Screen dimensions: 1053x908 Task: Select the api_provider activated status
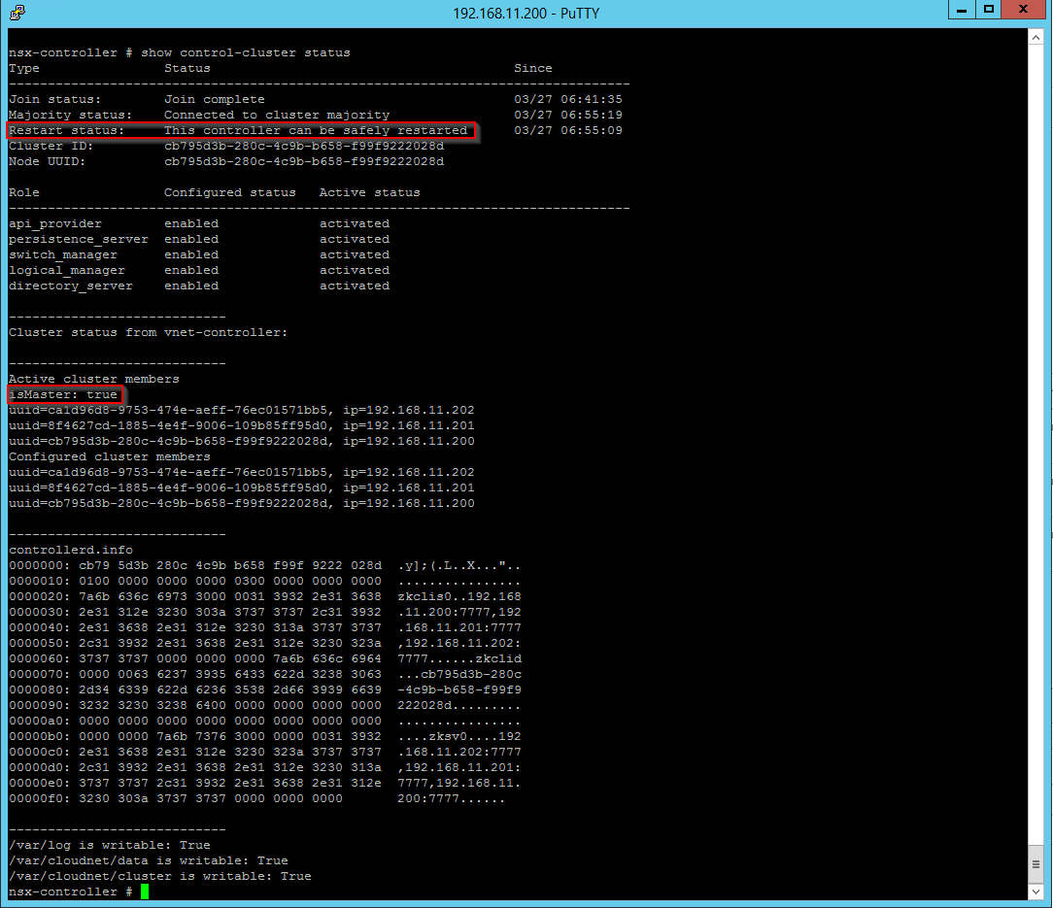[x=354, y=222]
